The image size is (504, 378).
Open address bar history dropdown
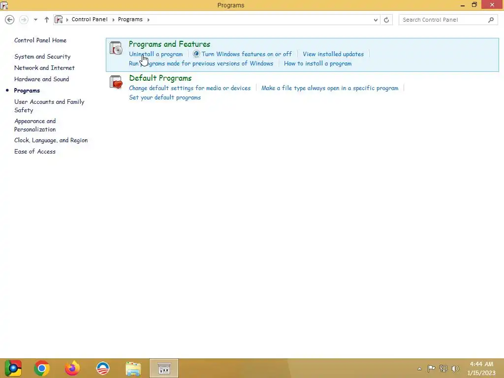click(x=376, y=20)
